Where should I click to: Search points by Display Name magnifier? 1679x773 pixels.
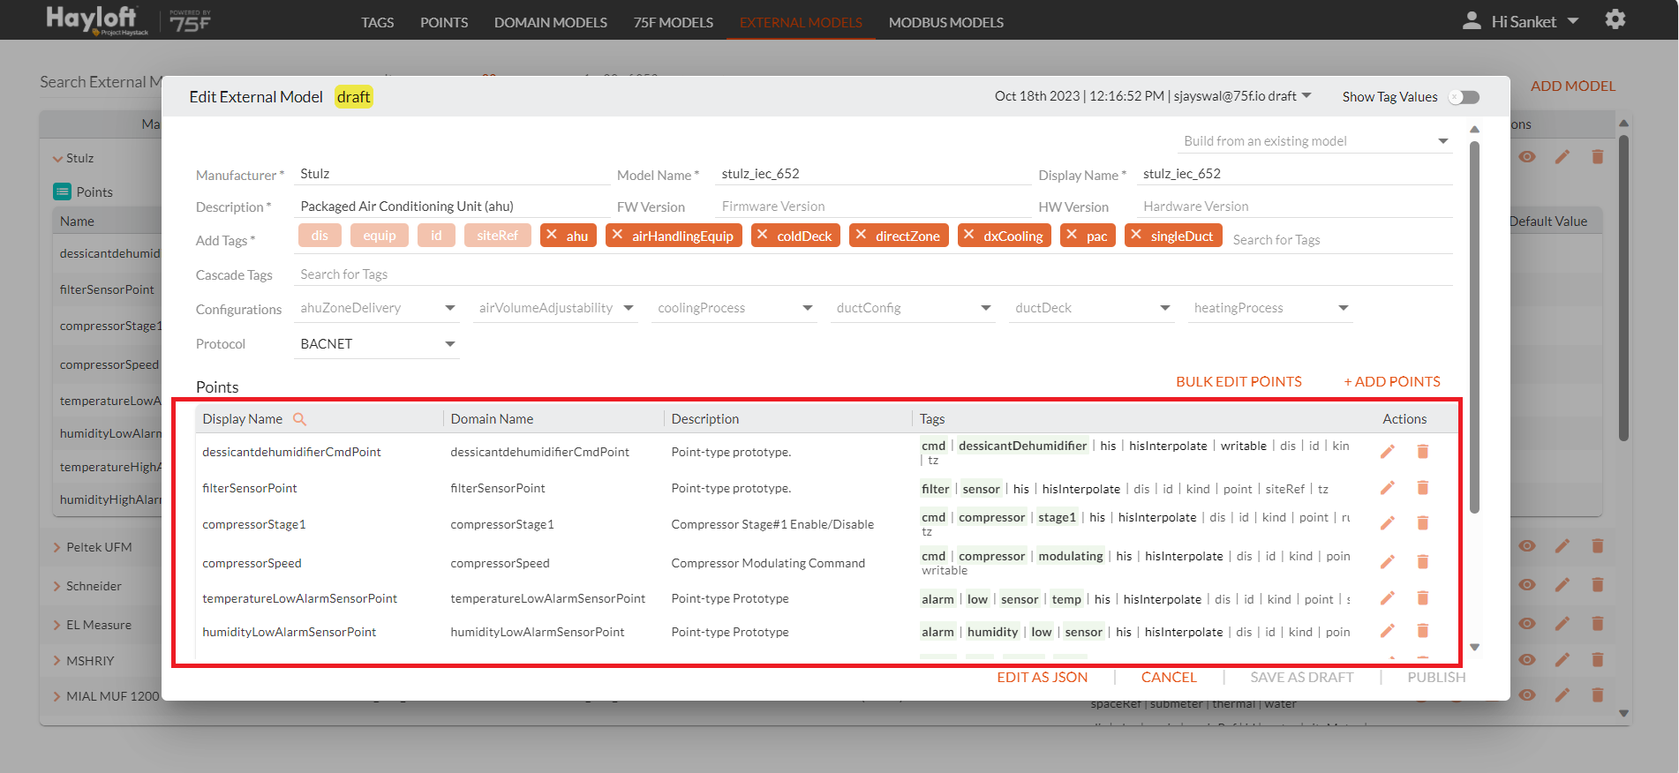point(300,419)
